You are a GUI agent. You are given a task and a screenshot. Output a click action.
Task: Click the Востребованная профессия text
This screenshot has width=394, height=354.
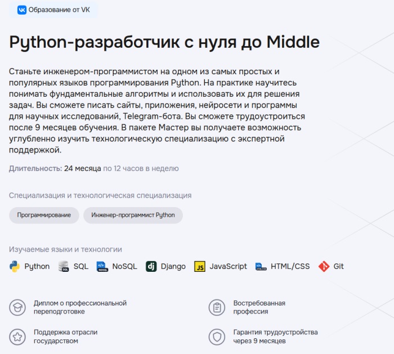259,307
